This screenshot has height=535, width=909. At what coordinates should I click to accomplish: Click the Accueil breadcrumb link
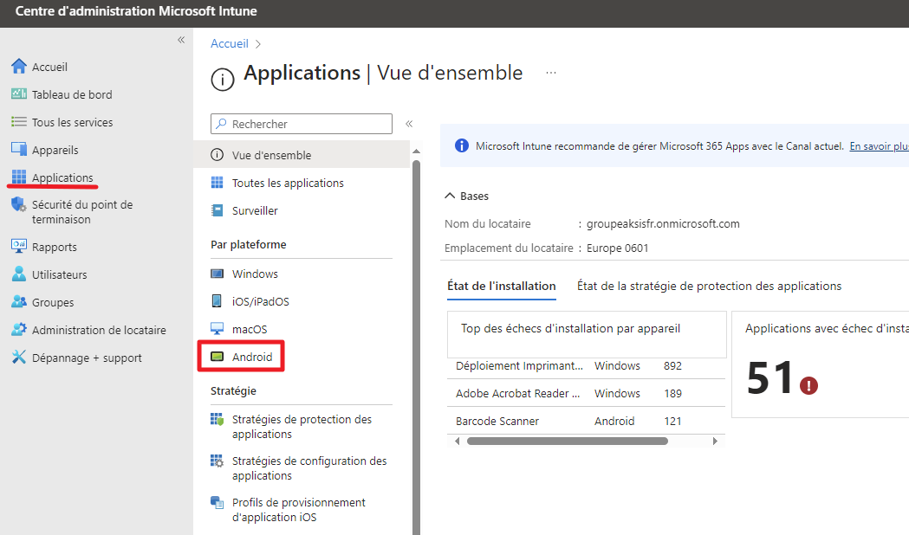(229, 43)
